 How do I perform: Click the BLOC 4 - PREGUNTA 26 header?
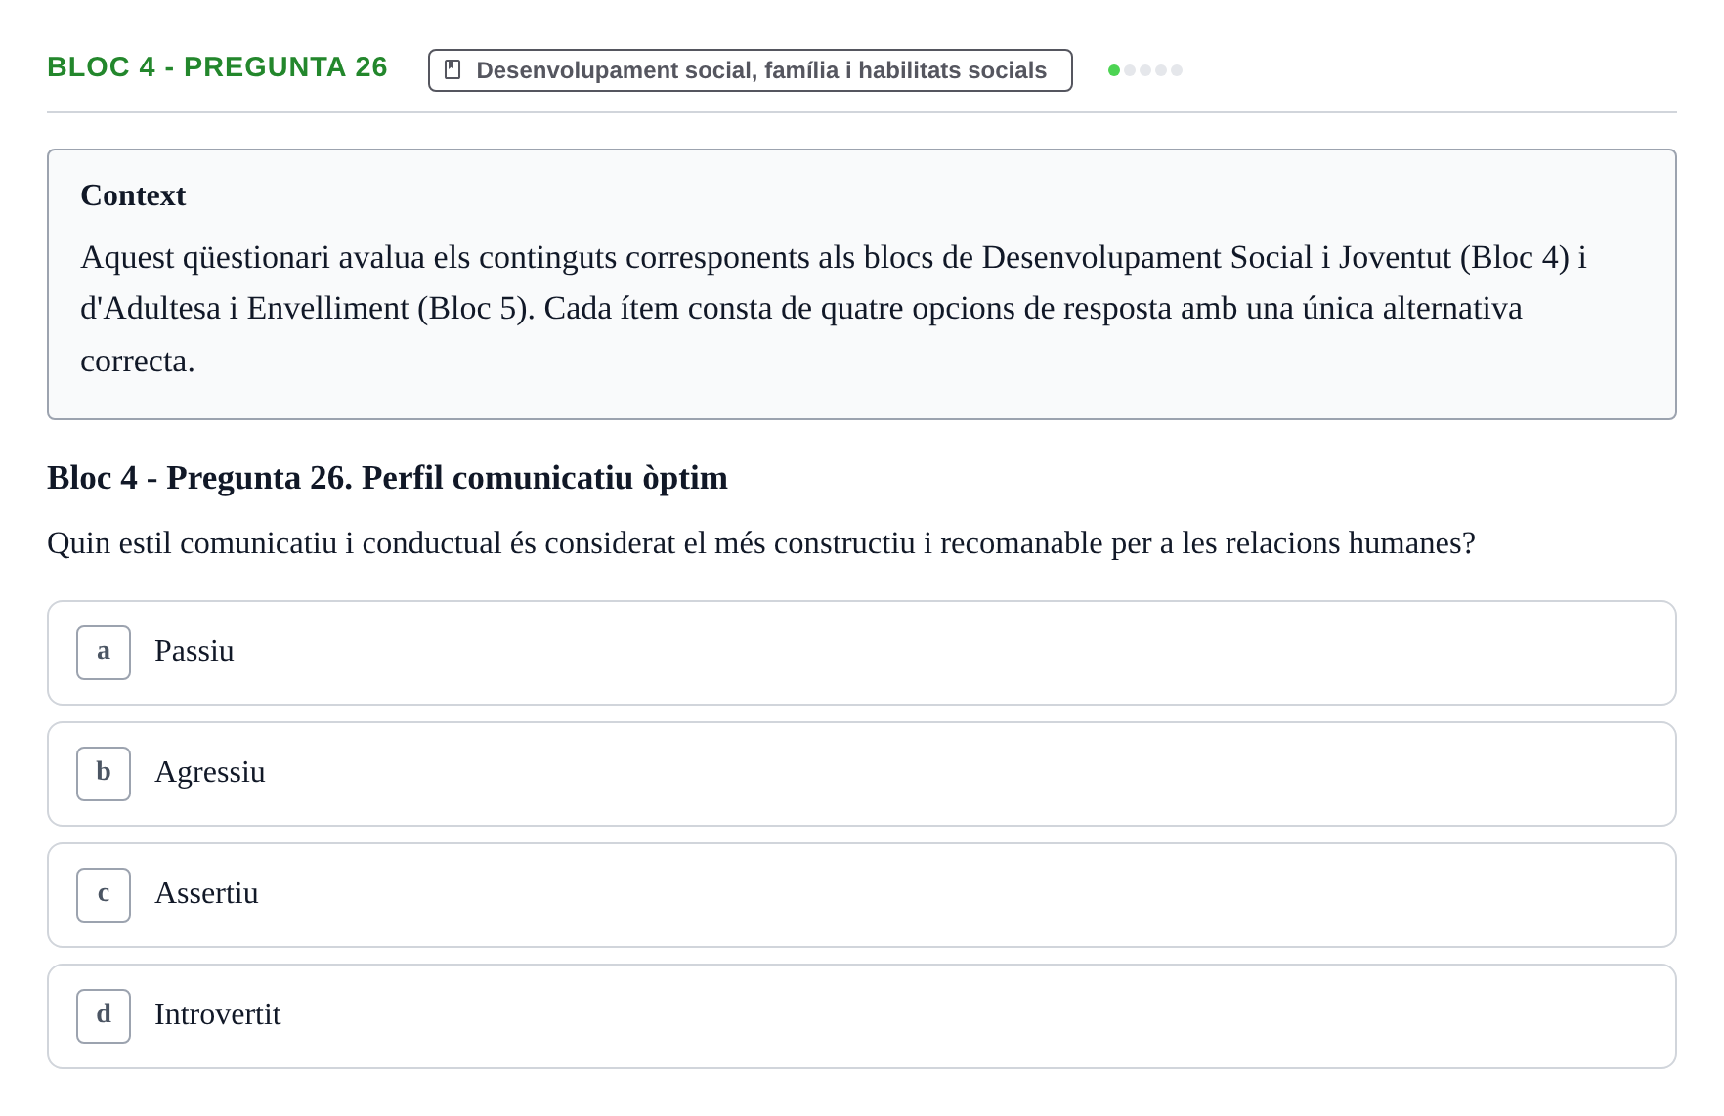tap(217, 66)
